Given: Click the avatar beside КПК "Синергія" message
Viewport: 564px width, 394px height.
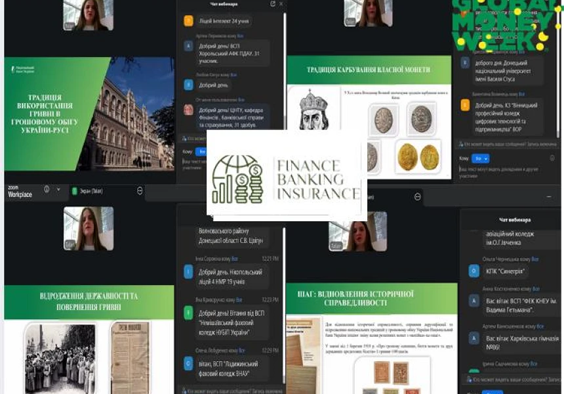Looking at the screenshot, I should click(473, 271).
